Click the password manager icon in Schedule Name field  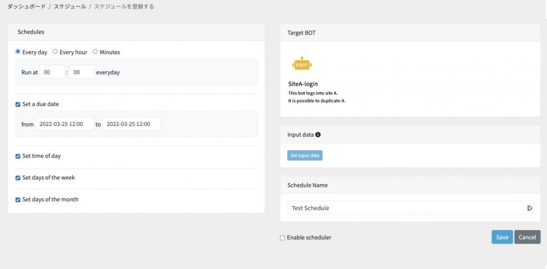point(529,208)
